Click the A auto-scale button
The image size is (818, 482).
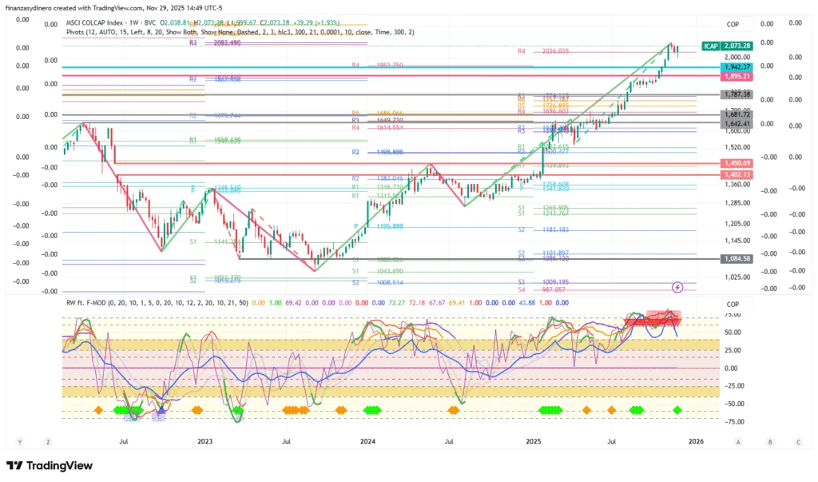pyautogui.click(x=738, y=441)
